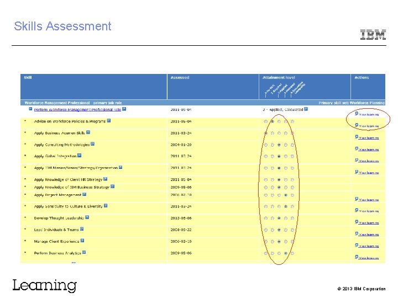Select level 4 radio for Perform Business Analytics
Image resolution: width=398 pixels, height=298 pixels.
[x=292, y=253]
